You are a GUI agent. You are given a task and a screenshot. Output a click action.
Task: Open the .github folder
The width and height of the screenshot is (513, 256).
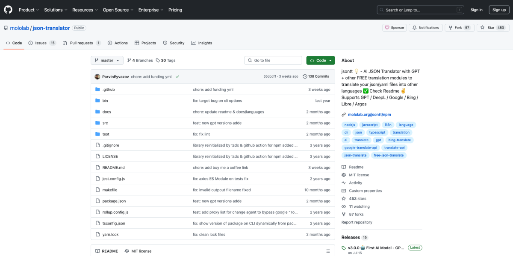[x=109, y=90]
